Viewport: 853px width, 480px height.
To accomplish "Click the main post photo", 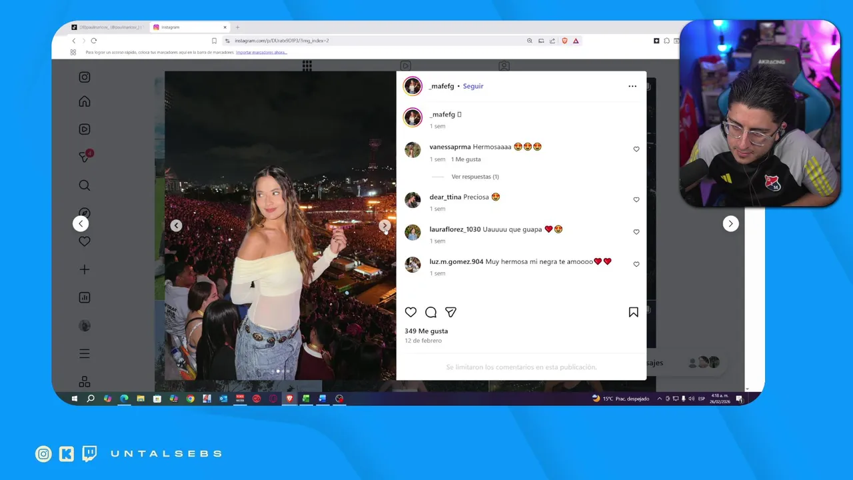I will (280, 225).
